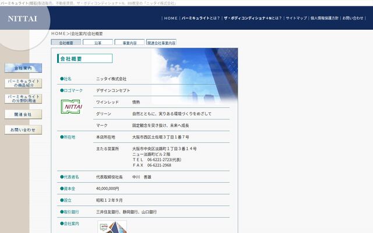
Task: Click the ワインレッド row label
Action: (107, 102)
